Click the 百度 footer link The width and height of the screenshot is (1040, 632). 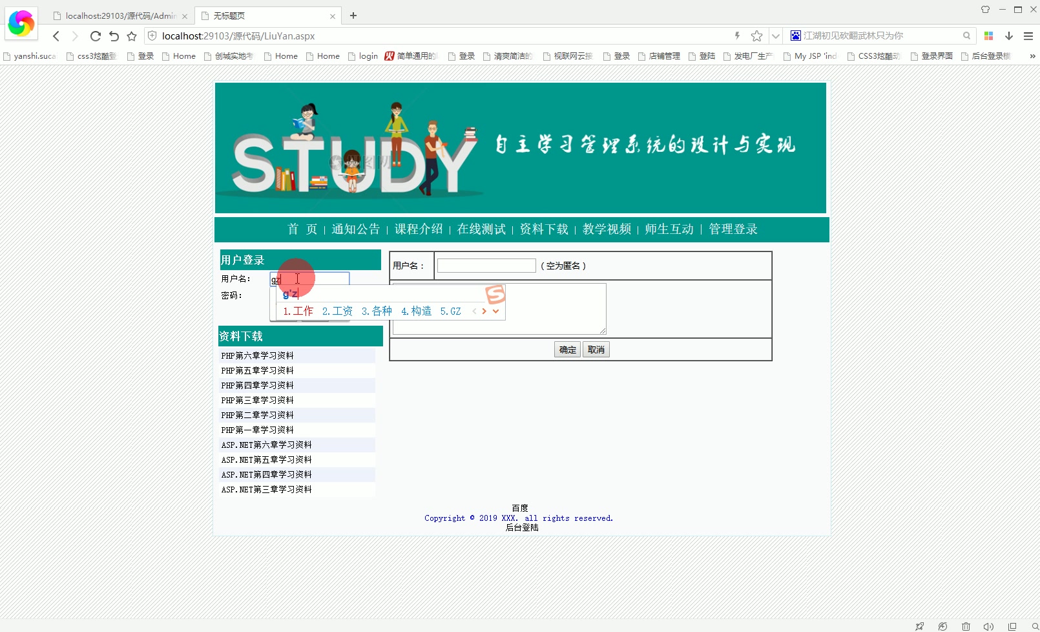pyautogui.click(x=520, y=508)
